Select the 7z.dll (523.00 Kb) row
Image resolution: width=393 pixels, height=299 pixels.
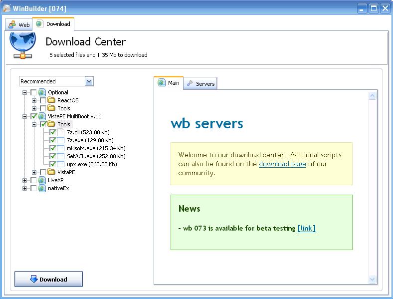point(88,132)
